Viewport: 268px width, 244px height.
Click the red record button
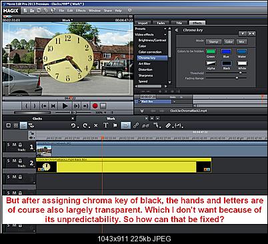tap(95, 106)
